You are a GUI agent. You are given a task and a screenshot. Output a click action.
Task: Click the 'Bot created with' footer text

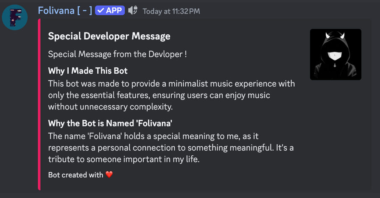point(75,174)
